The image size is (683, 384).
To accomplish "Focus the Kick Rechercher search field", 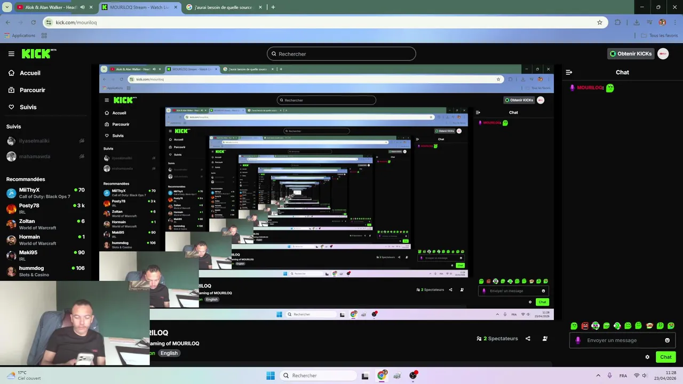I will [x=341, y=54].
